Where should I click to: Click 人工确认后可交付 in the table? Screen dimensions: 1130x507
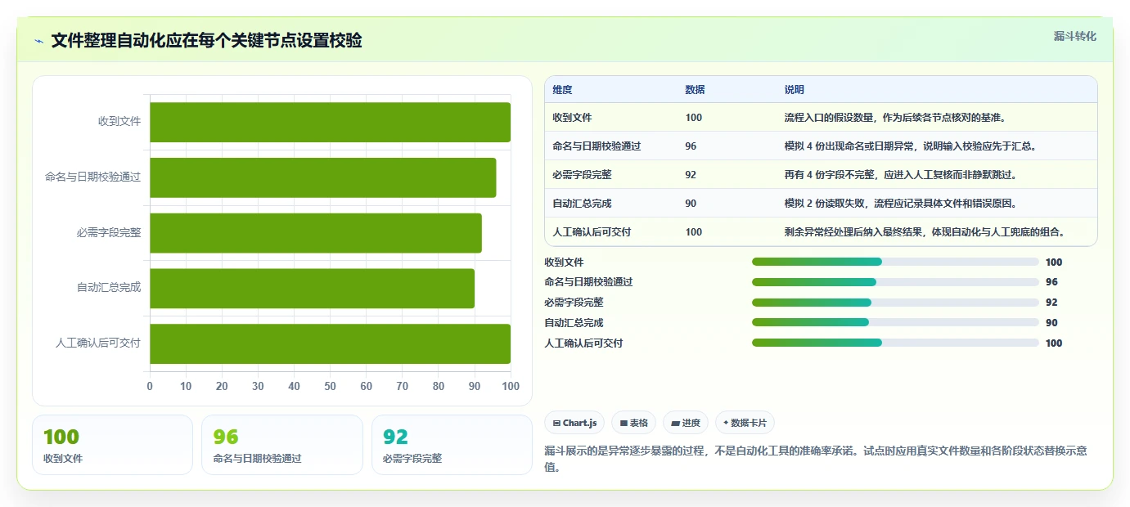point(592,231)
